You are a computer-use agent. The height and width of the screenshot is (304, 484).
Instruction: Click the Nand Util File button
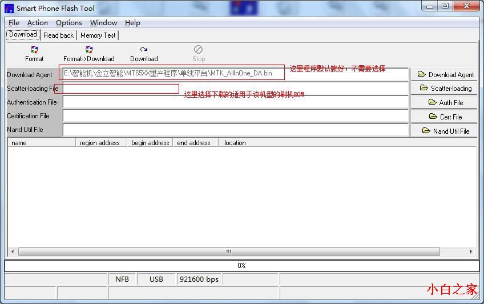click(444, 131)
